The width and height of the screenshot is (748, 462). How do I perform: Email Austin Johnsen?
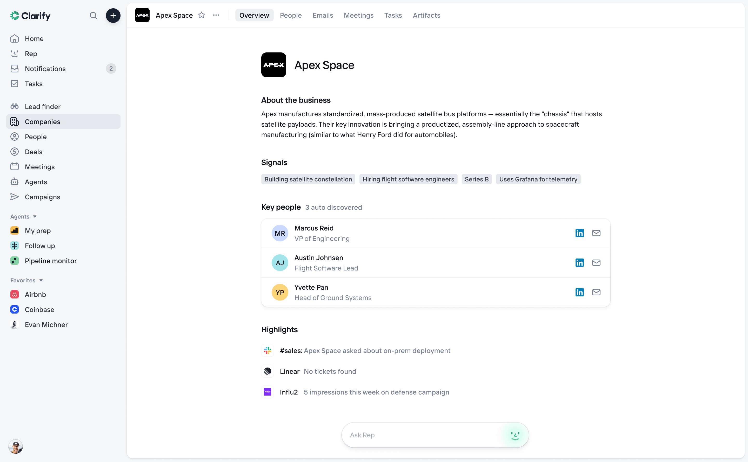point(596,262)
